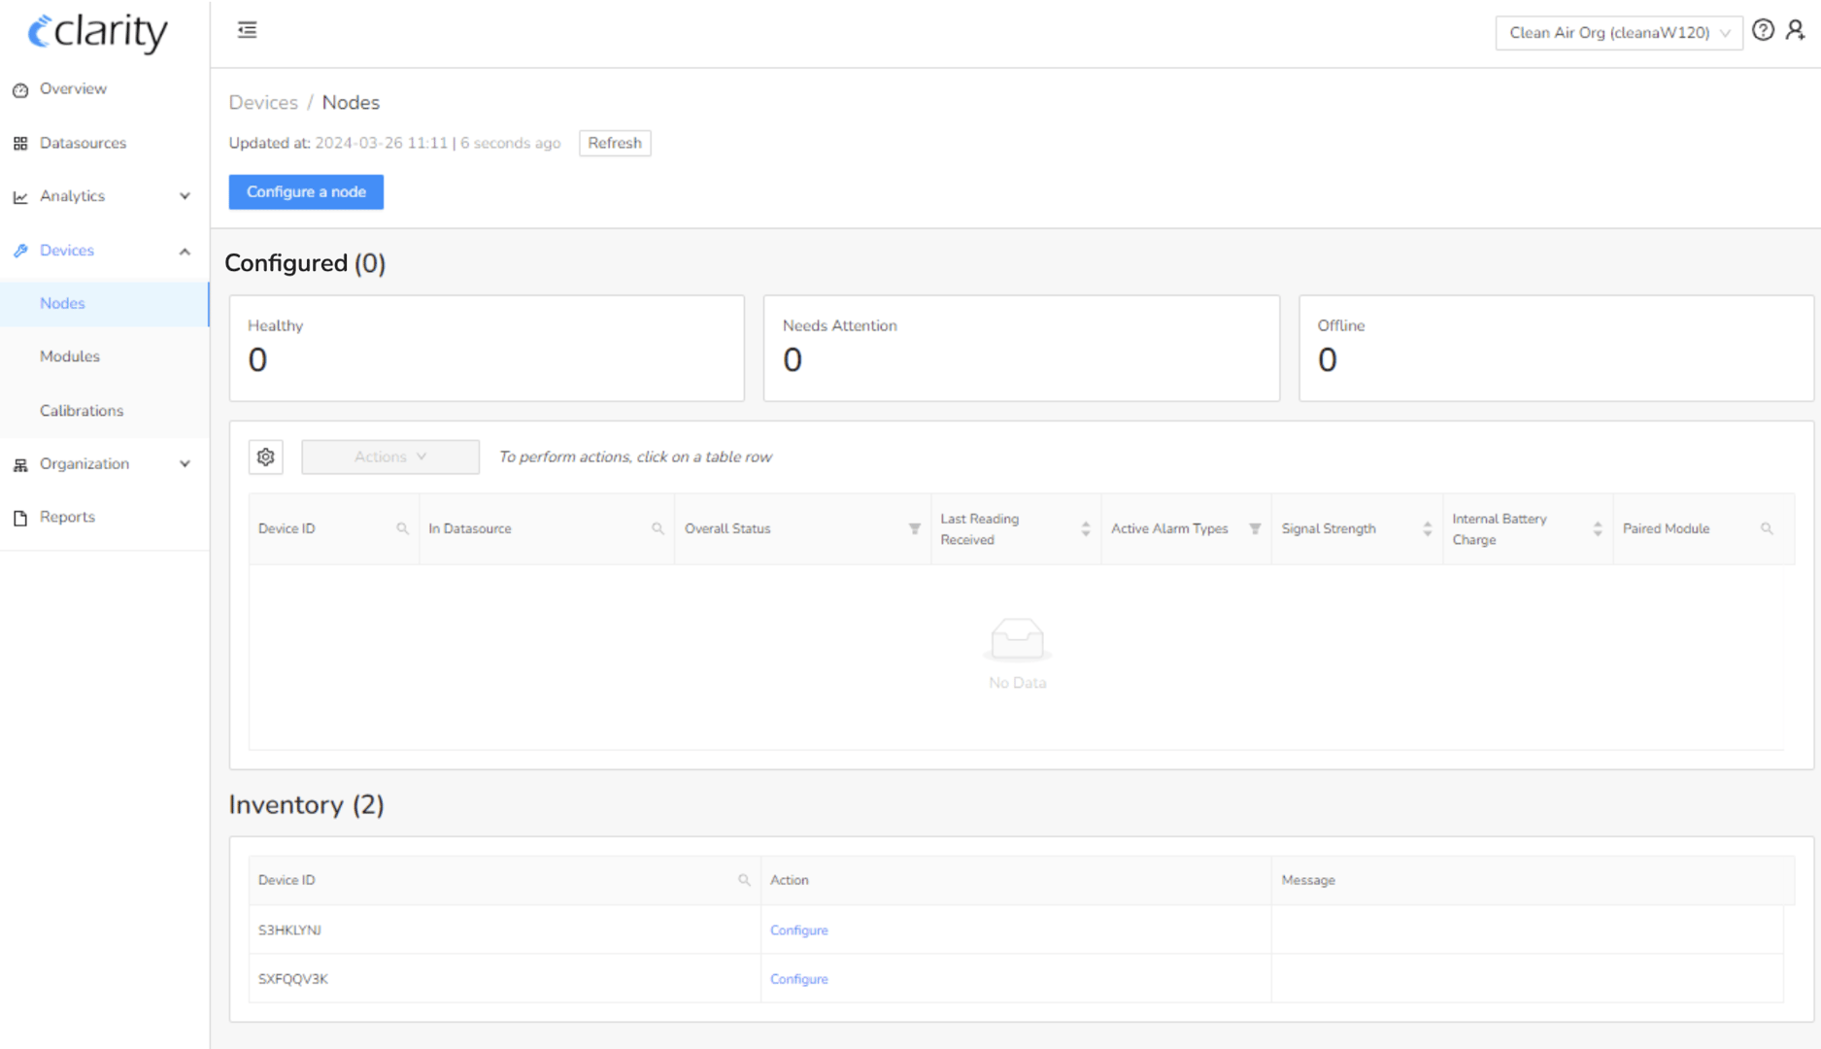Select the Reports icon in the sidebar

pyautogui.click(x=20, y=517)
